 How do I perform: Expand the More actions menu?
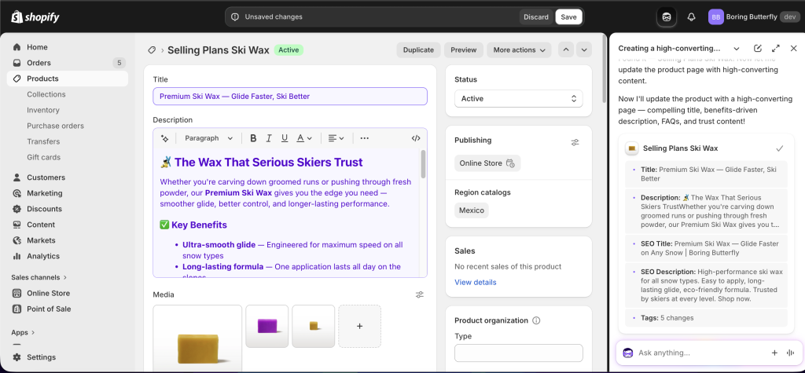tap(519, 49)
